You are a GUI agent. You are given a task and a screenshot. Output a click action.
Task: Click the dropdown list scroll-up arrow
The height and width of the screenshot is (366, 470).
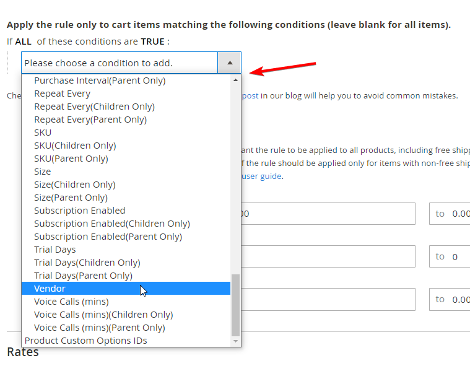(235, 80)
